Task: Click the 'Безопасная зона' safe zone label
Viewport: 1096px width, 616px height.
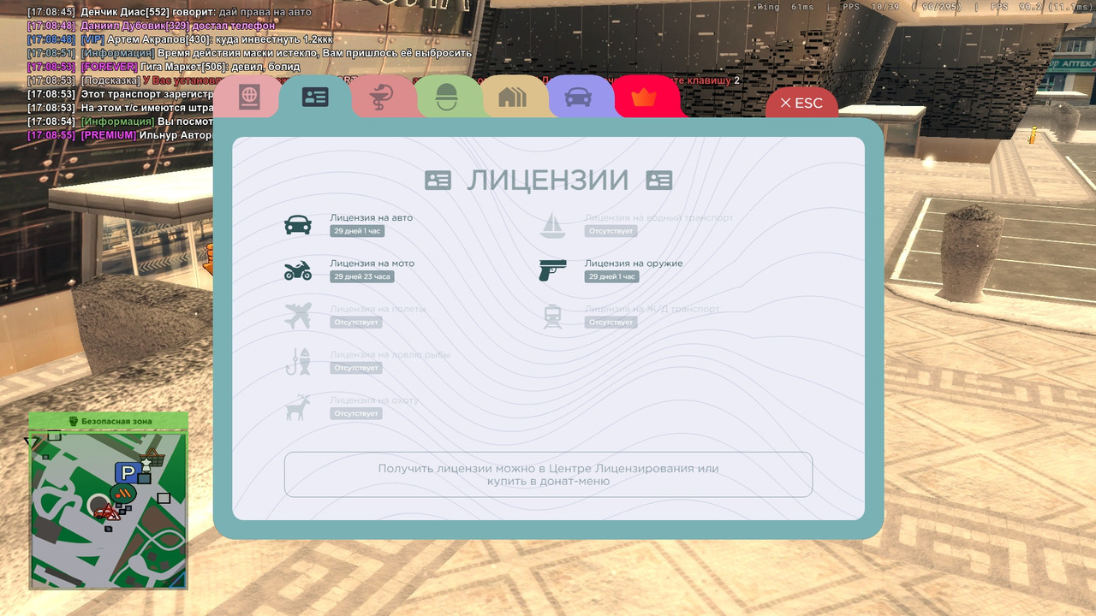Action: [109, 421]
